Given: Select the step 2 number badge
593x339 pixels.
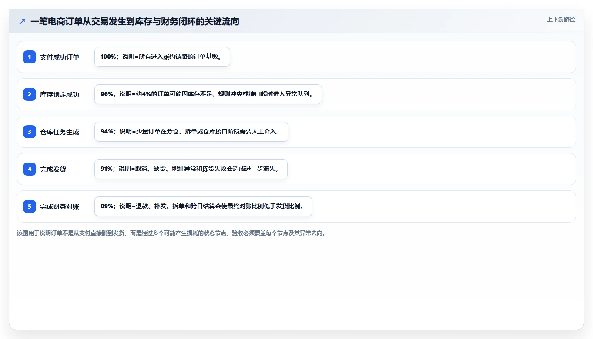Looking at the screenshot, I should point(30,94).
